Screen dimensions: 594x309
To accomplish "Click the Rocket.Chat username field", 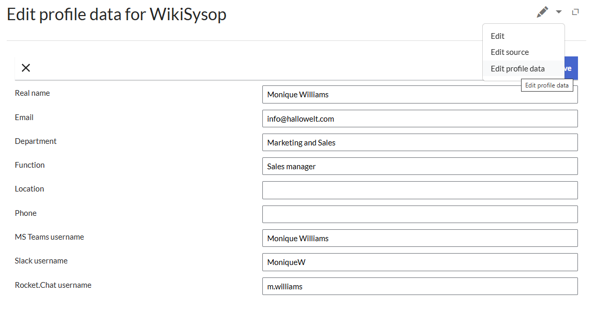I will [x=420, y=286].
